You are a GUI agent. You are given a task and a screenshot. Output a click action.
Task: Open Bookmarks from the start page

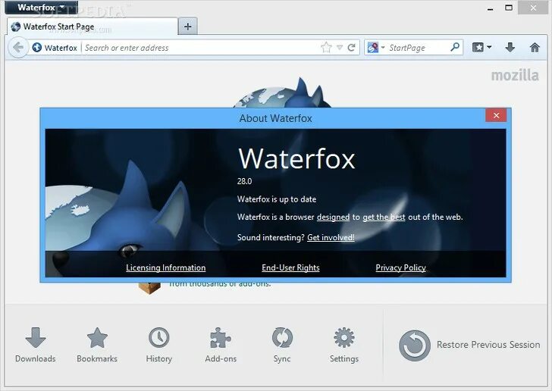point(97,345)
